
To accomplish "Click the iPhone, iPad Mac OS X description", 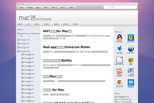I will 77,66.
